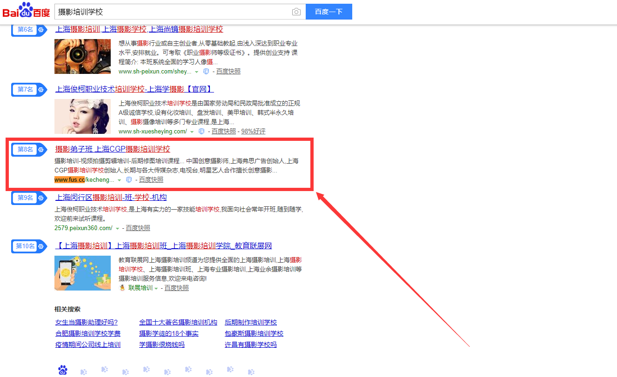
Task: Open 百度快照 for 联展培训 result
Action: (x=177, y=288)
